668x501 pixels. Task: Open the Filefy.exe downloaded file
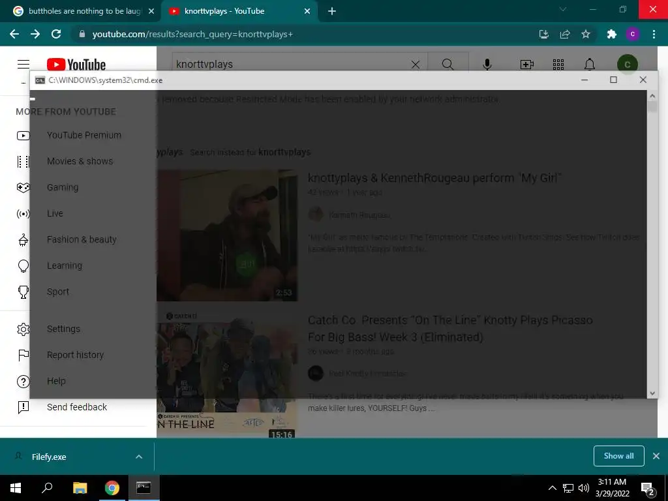tap(49, 457)
